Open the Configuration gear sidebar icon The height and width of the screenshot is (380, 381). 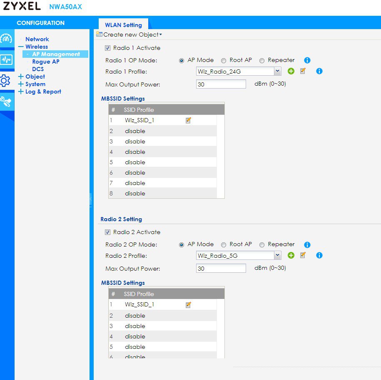pos(5,81)
